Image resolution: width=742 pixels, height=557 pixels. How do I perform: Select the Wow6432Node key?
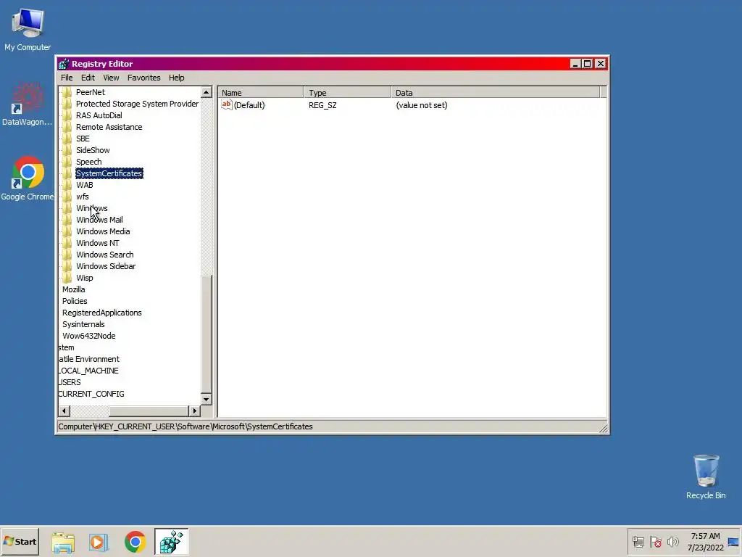88,336
